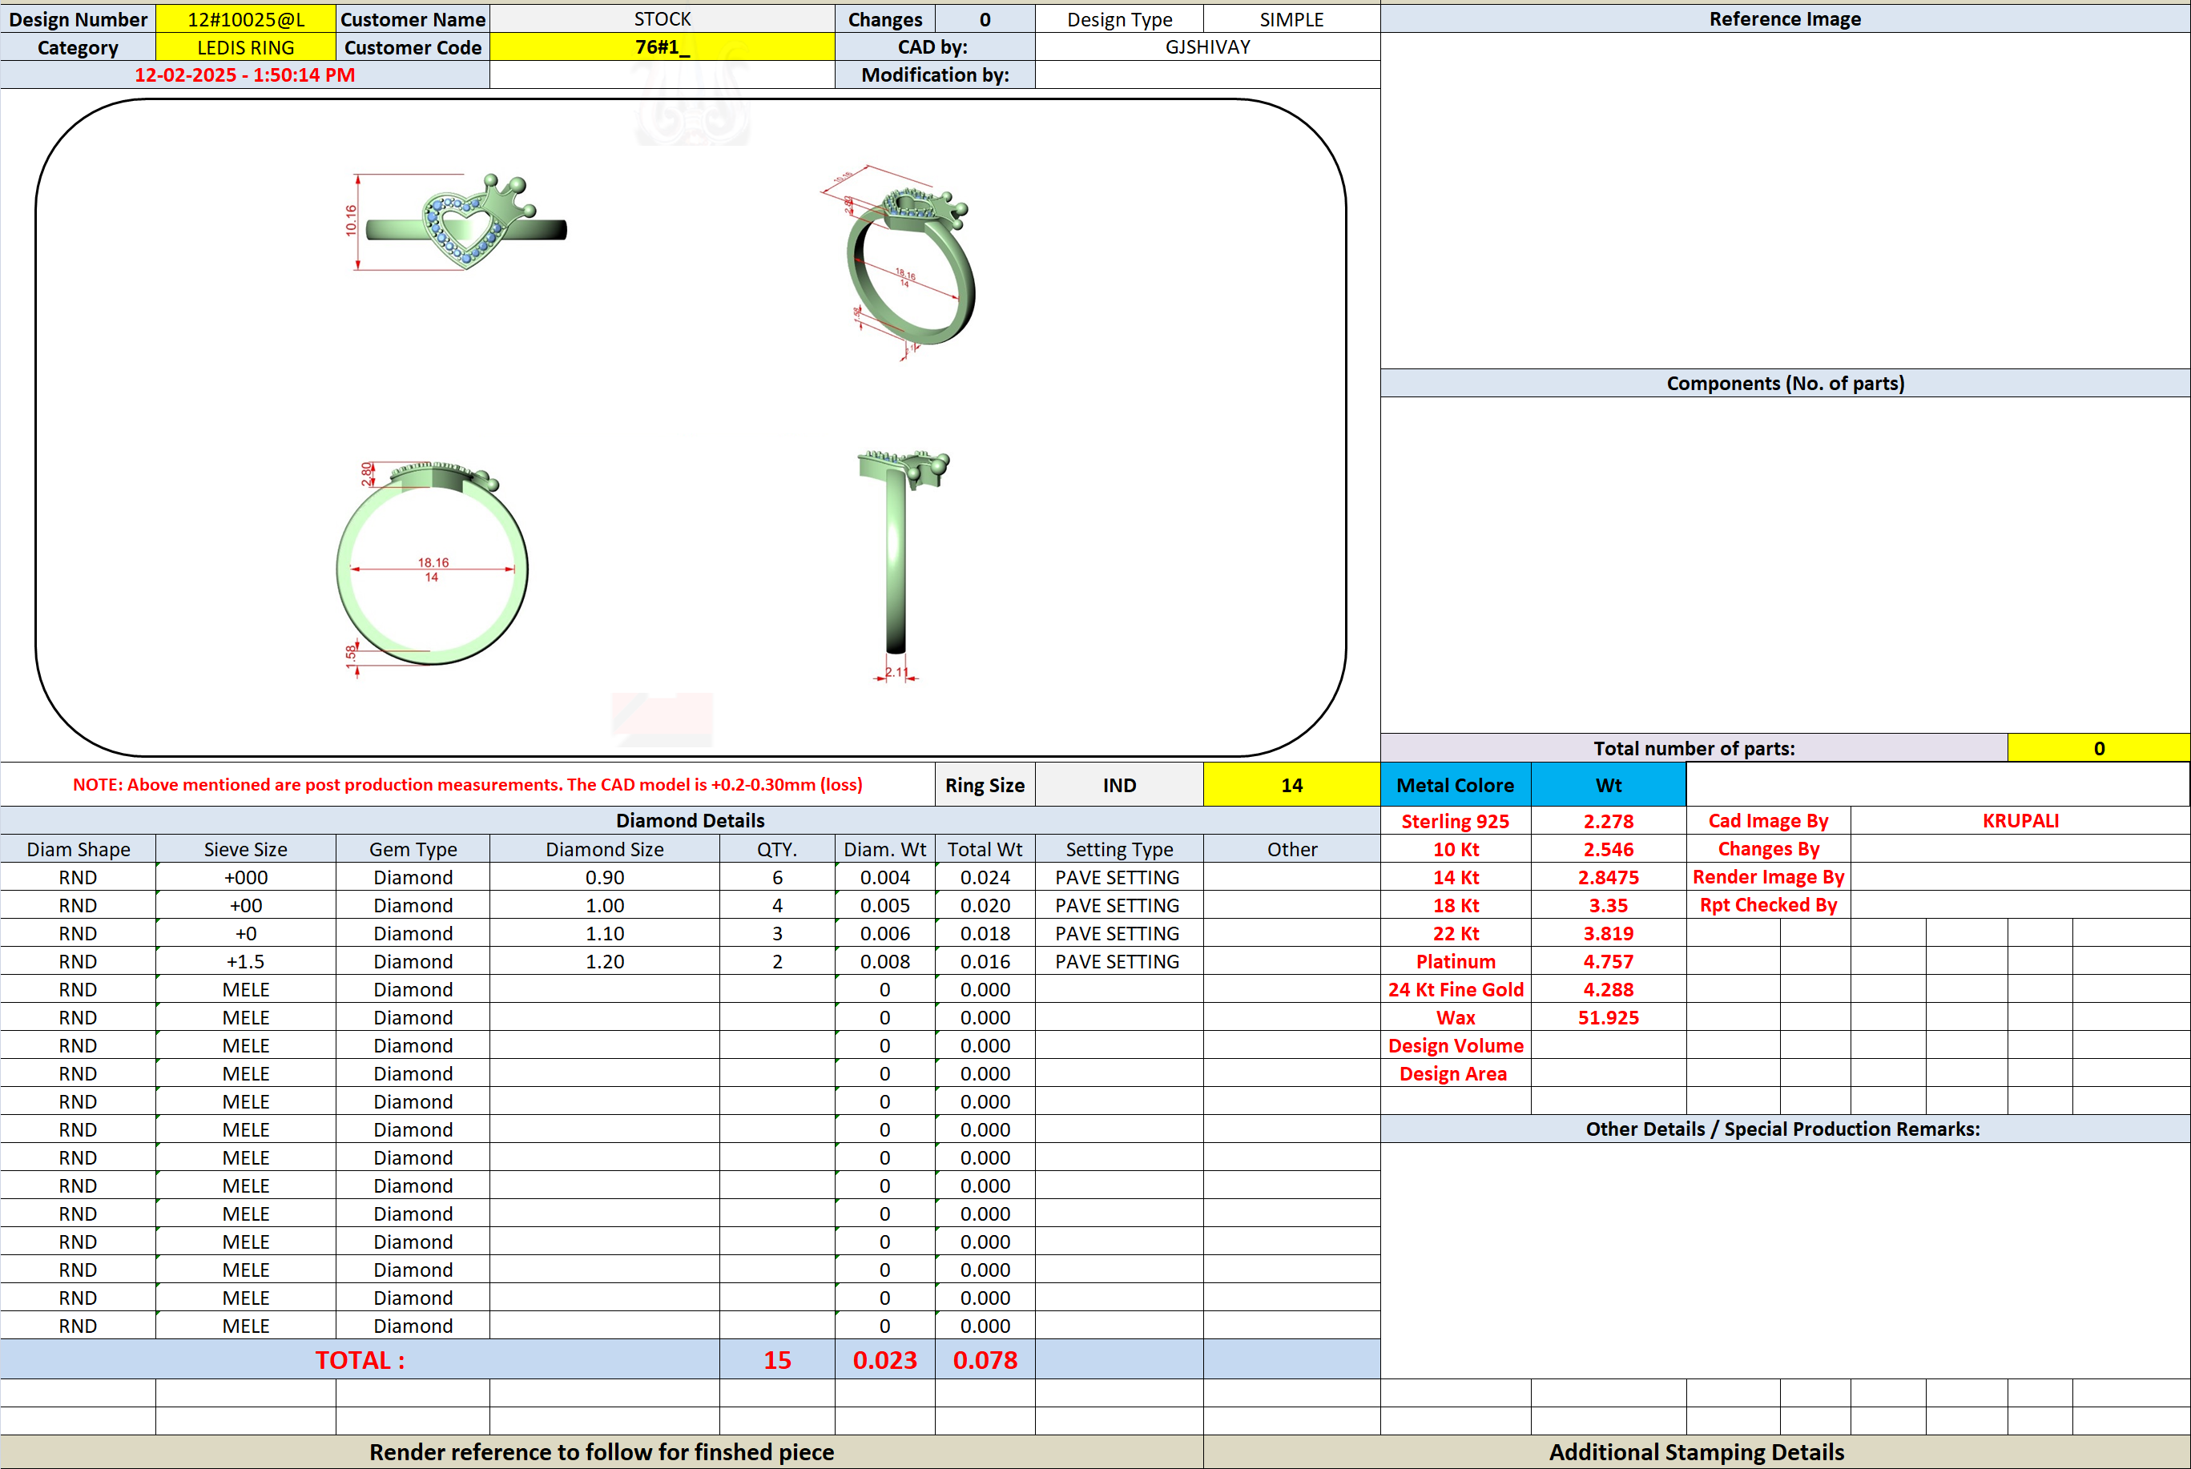Select the customer name STOCK cell
This screenshot has width=2191, height=1469.
coord(663,18)
